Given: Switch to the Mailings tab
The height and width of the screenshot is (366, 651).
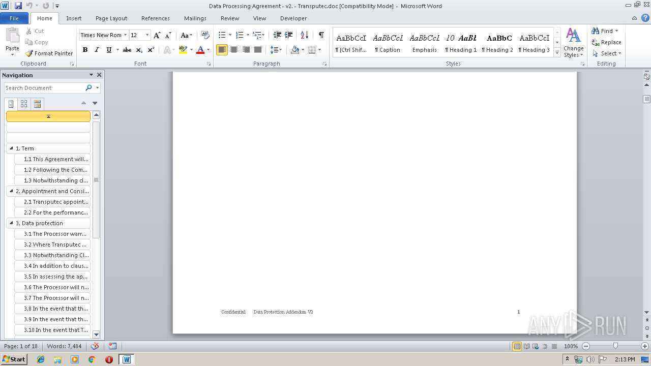Looking at the screenshot, I should (195, 18).
